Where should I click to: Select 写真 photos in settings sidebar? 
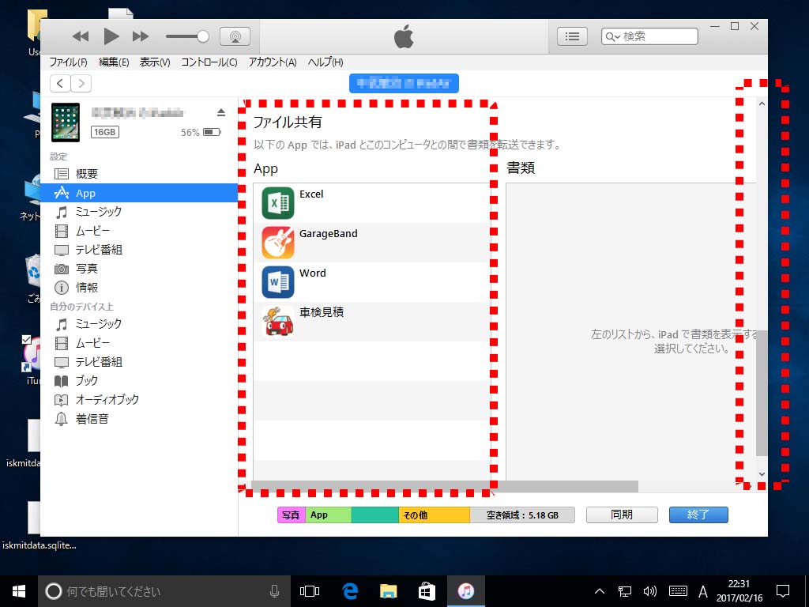click(x=86, y=269)
